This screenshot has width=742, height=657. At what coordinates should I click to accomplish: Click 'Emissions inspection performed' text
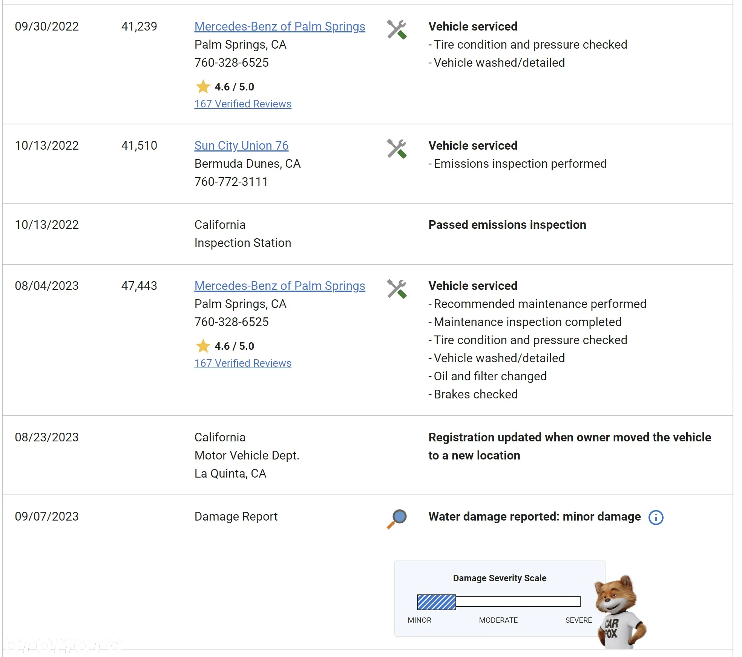click(520, 164)
